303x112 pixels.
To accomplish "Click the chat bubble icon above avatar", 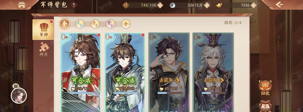I will 16,86.
